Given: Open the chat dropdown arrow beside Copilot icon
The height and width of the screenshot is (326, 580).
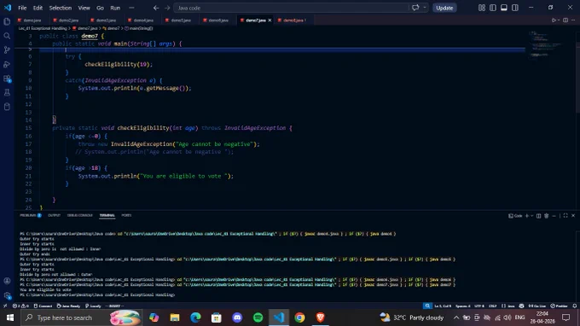Looking at the screenshot, I should 424,8.
